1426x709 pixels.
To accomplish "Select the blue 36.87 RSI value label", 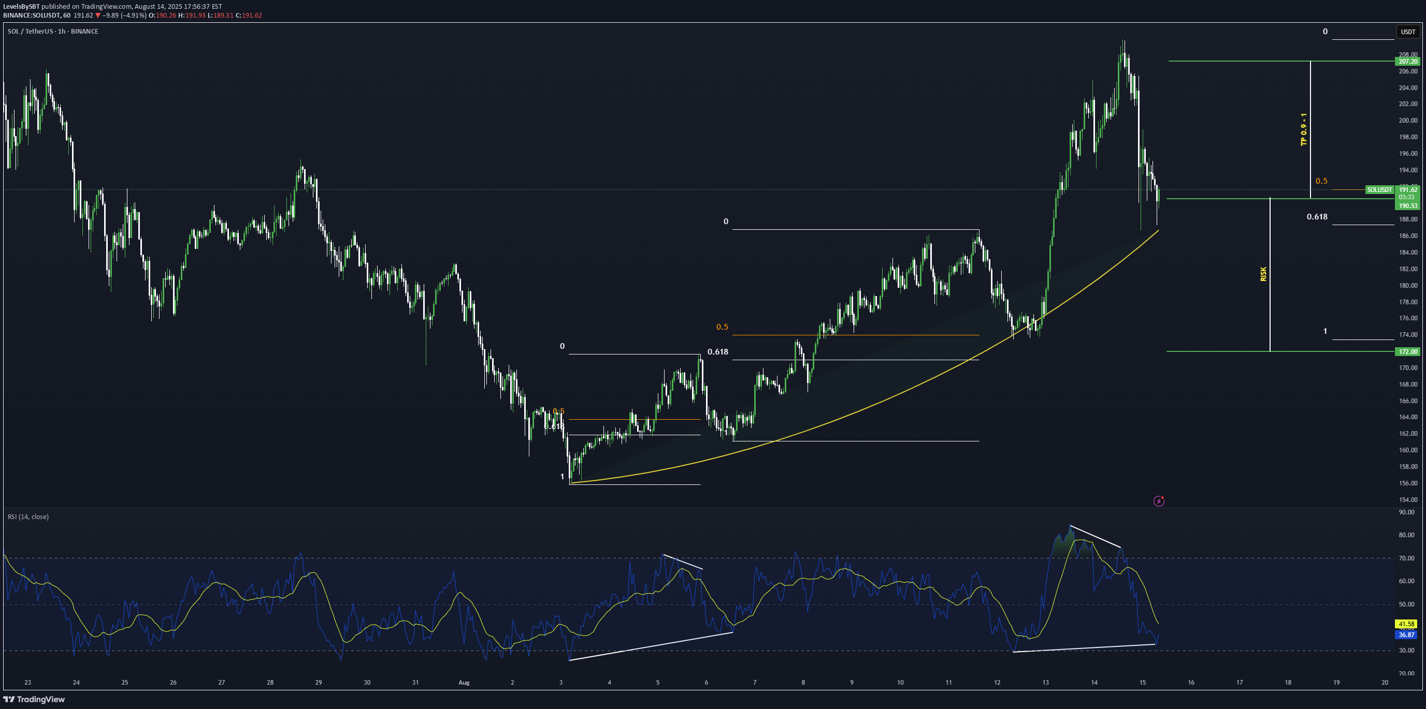I will [1406, 635].
